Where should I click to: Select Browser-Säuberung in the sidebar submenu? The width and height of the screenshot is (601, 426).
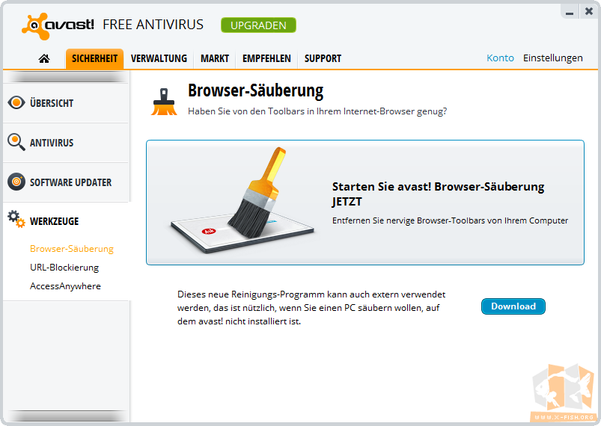pyautogui.click(x=72, y=249)
